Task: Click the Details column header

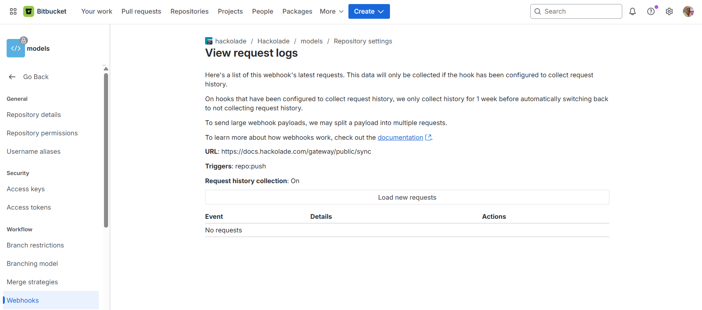Action: pyautogui.click(x=321, y=217)
